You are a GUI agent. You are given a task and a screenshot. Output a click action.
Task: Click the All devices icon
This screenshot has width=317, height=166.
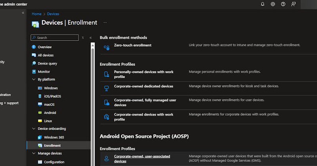click(x=34, y=55)
